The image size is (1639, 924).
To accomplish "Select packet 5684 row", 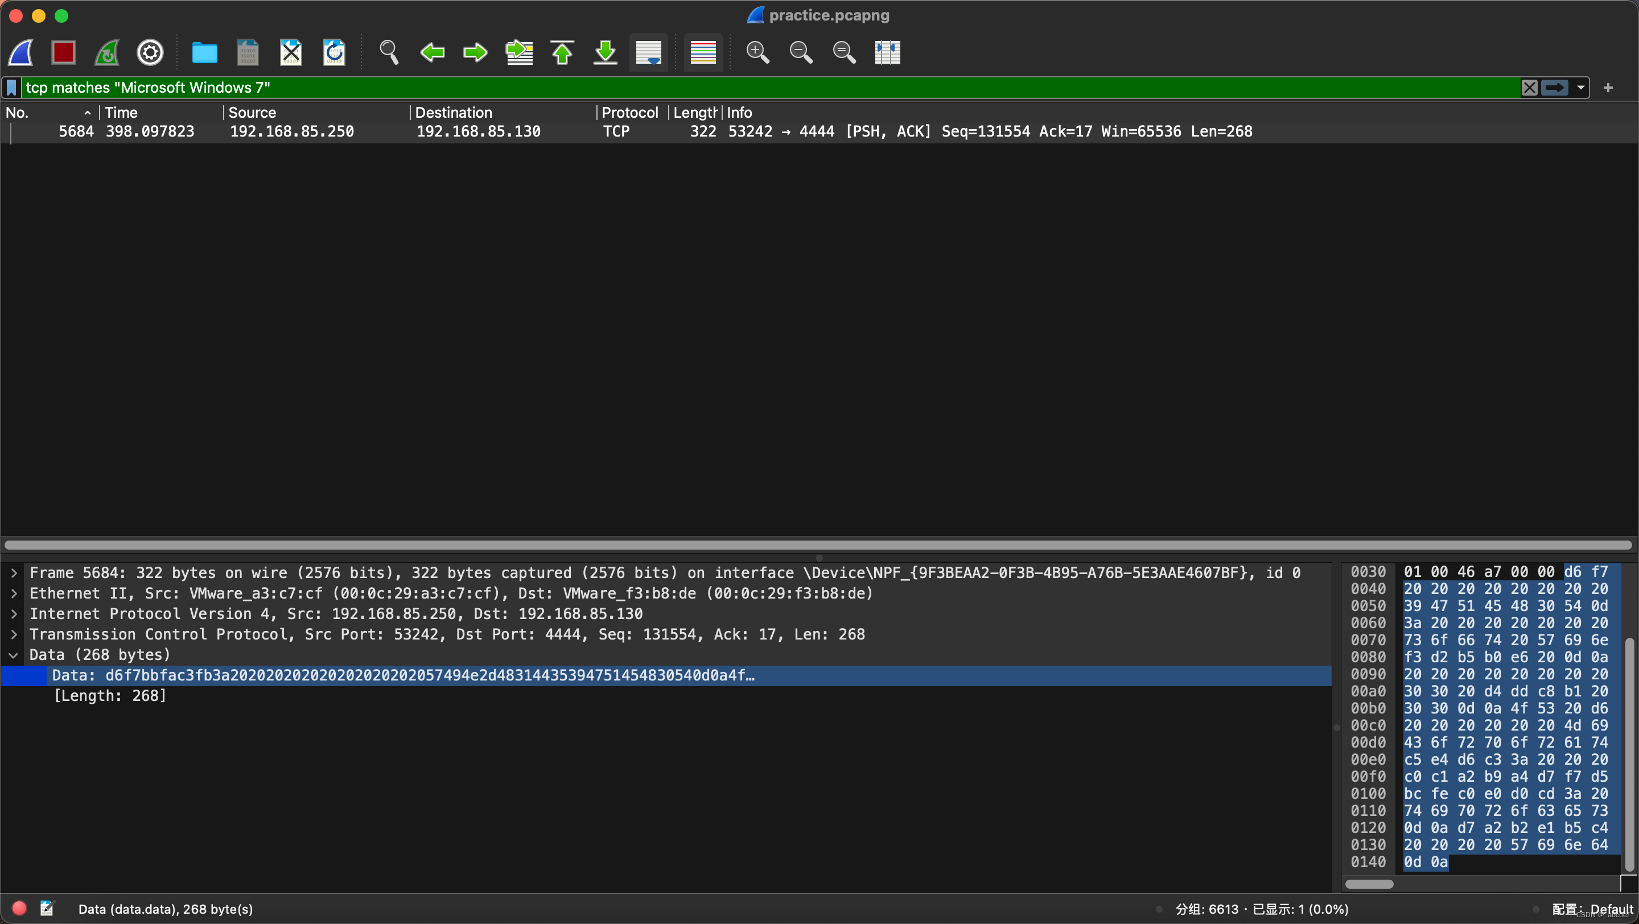I will tap(819, 131).
